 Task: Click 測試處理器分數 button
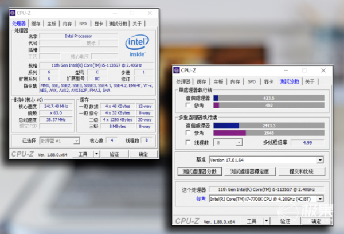click(200, 171)
